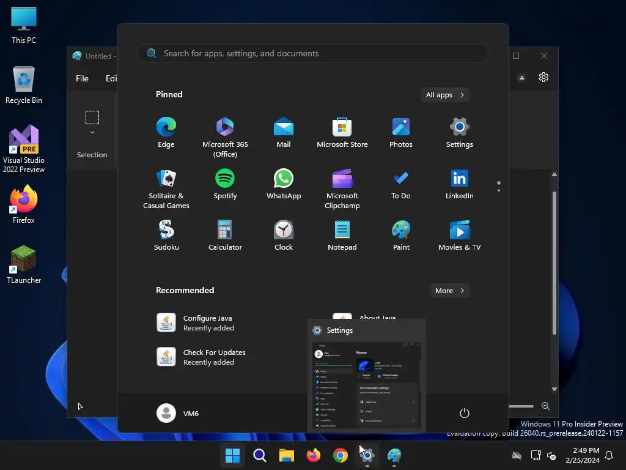Open taskbar Search

259,455
